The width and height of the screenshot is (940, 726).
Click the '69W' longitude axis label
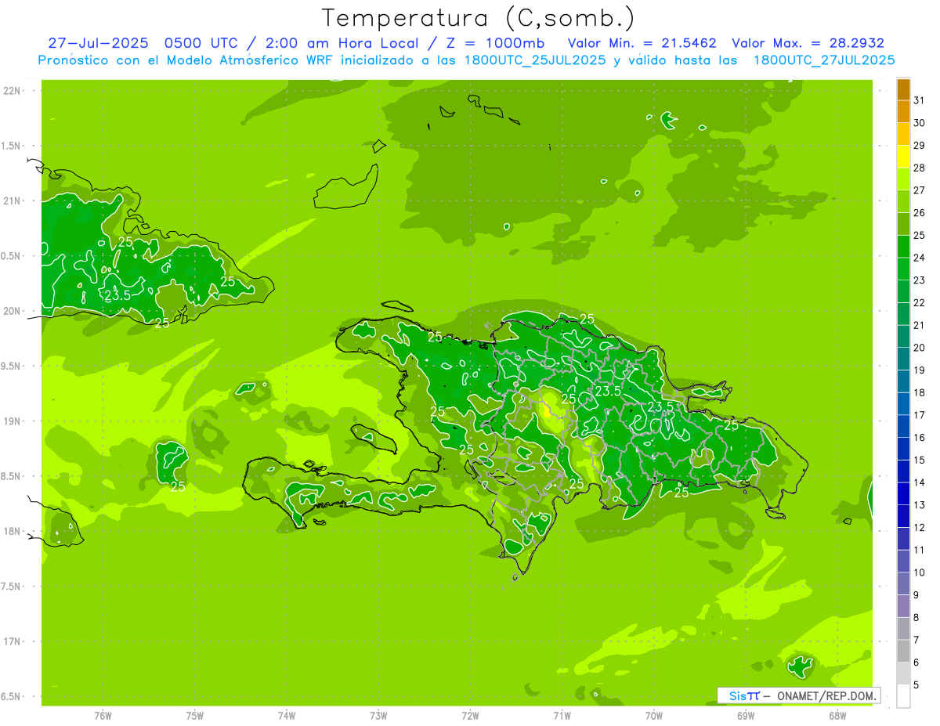point(746,716)
